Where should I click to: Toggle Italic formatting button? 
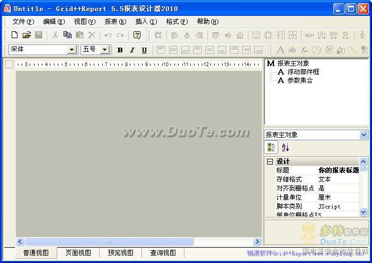pyautogui.click(x=132, y=50)
